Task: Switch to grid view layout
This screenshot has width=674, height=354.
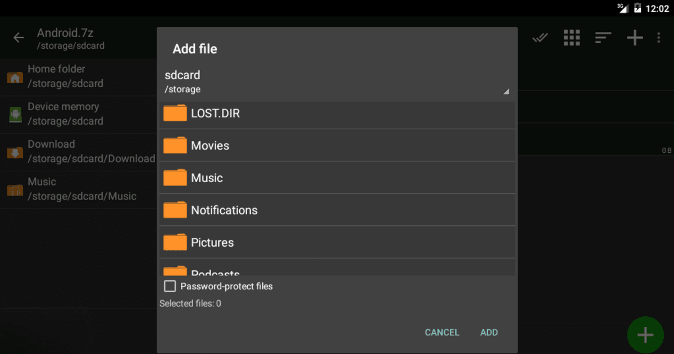Action: coord(572,38)
